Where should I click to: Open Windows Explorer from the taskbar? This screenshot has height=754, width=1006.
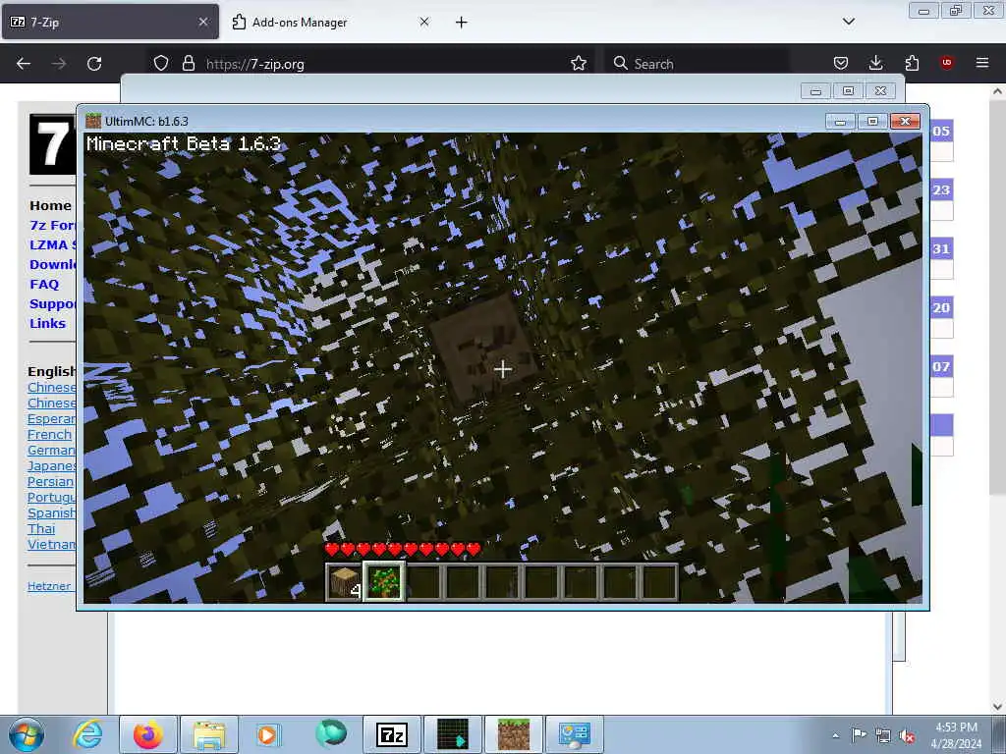[x=208, y=734]
